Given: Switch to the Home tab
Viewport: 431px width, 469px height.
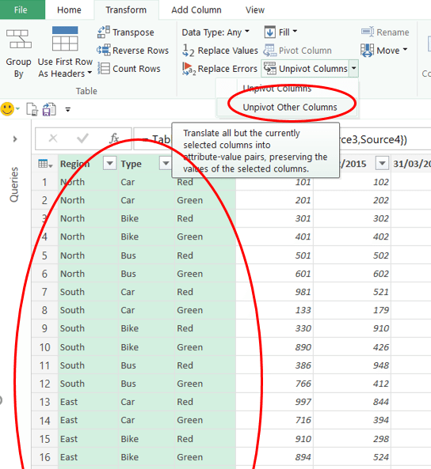Looking at the screenshot, I should 69,9.
